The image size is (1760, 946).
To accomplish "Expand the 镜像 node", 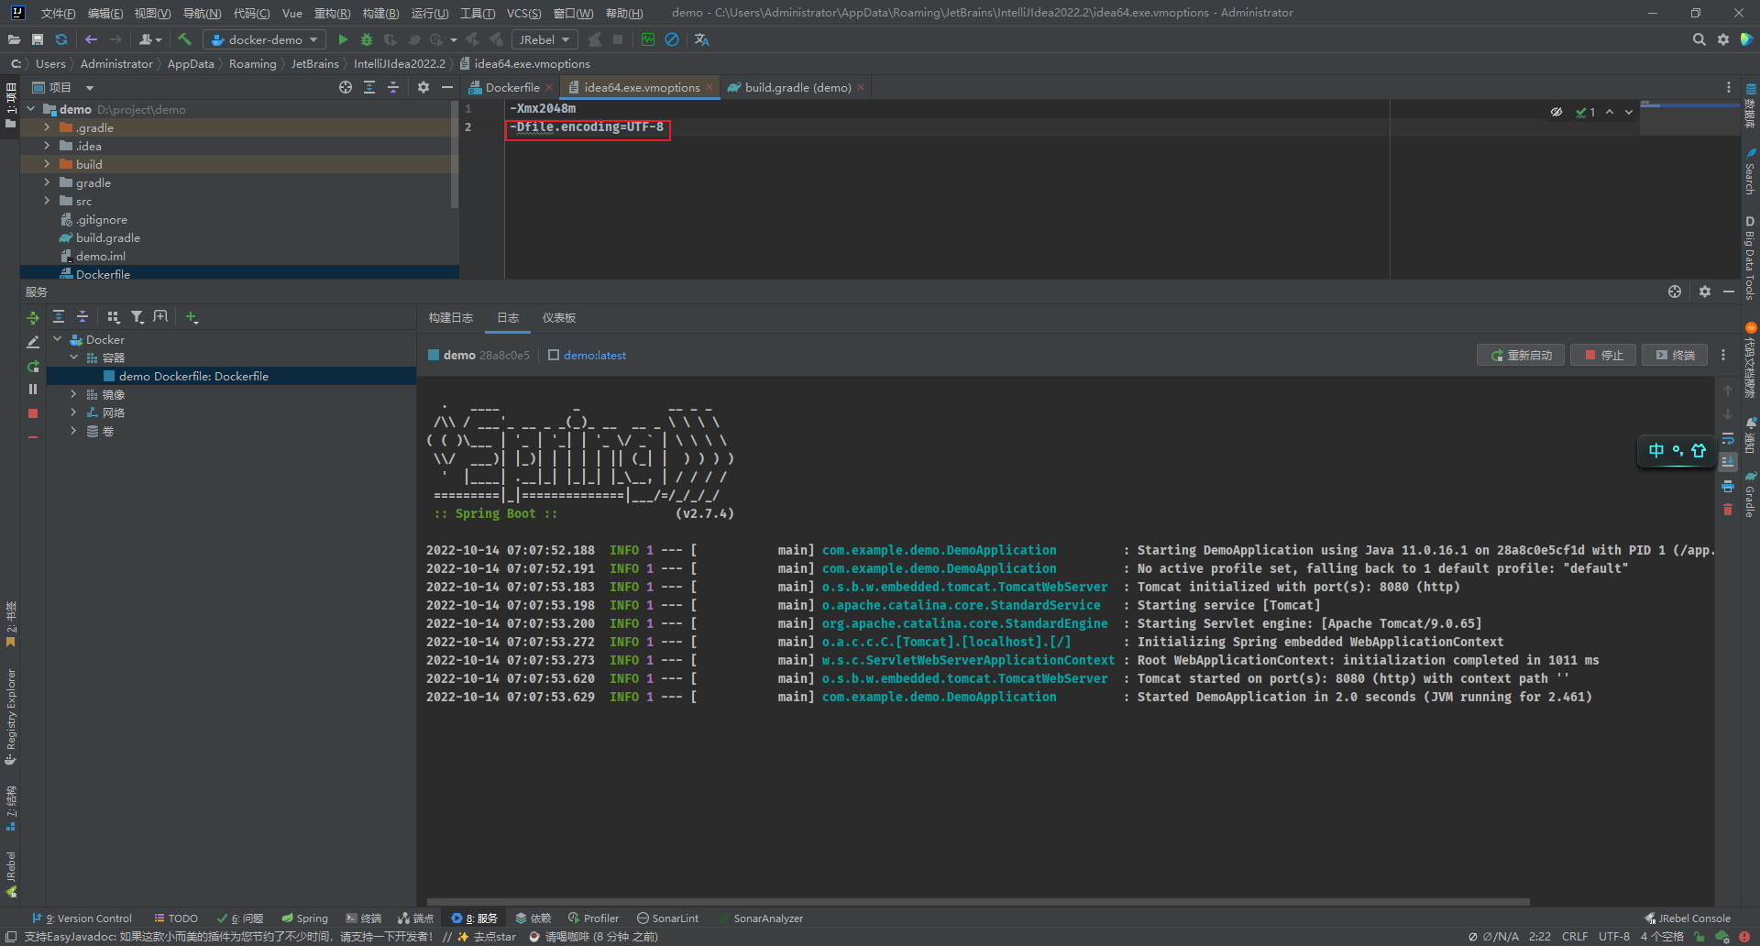I will tap(73, 394).
